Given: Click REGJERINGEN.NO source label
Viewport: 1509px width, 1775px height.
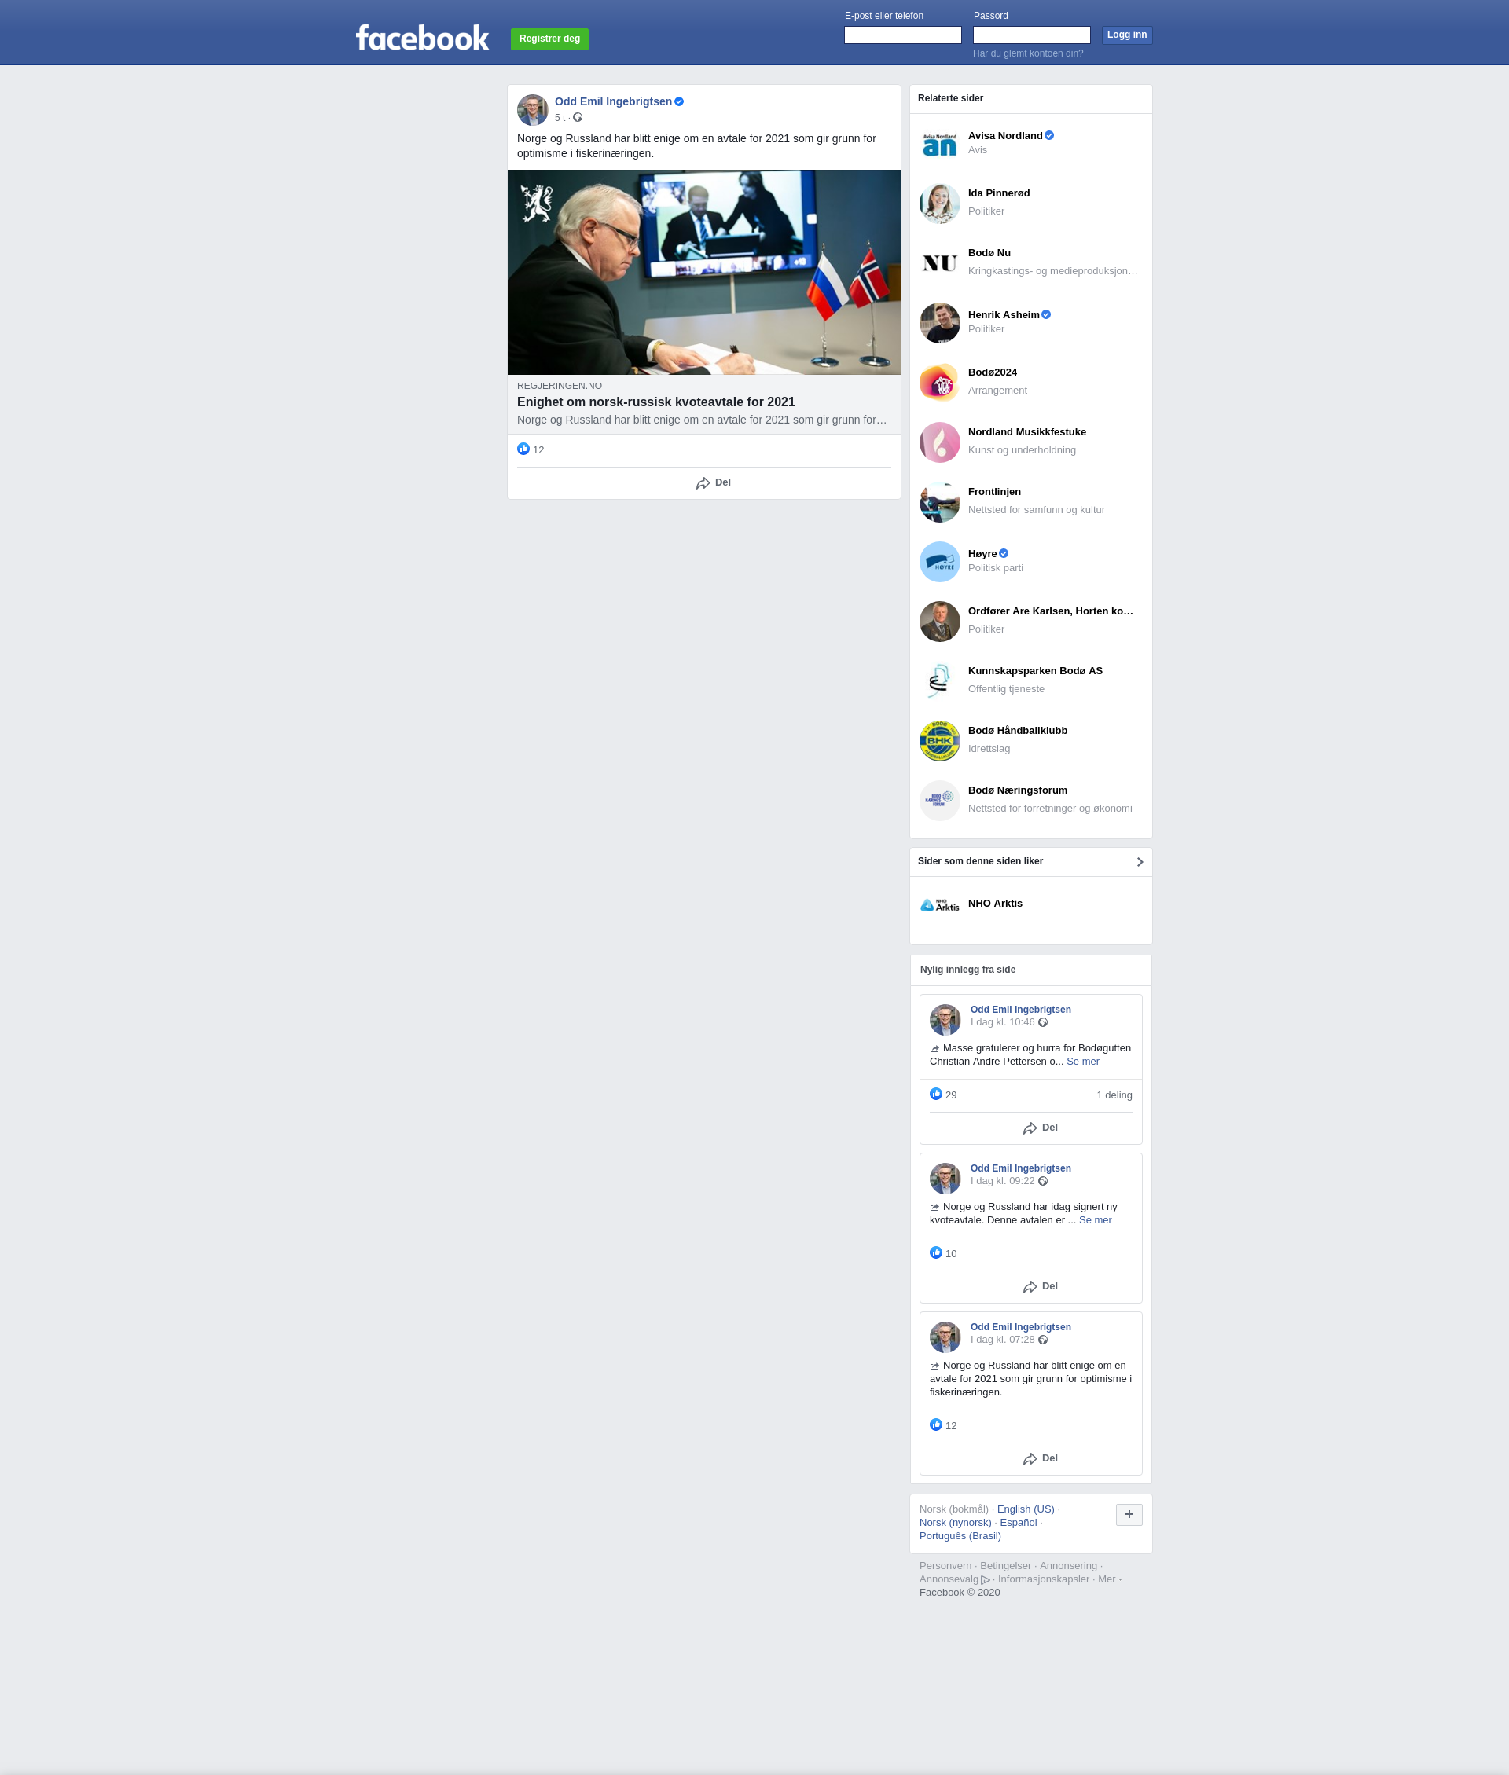Looking at the screenshot, I should click(559, 386).
